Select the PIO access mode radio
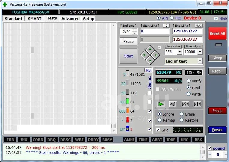 172,18
